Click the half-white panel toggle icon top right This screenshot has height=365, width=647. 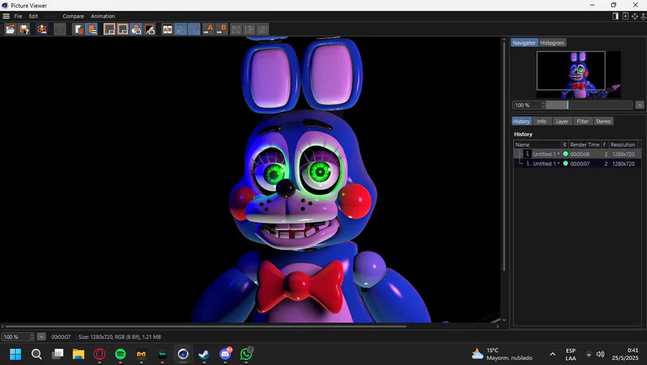[615, 16]
